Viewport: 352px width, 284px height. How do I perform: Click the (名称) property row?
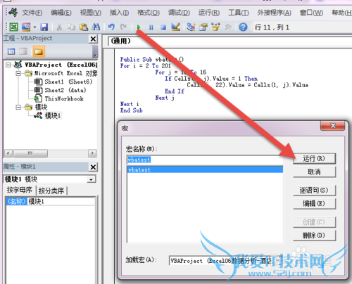51,202
